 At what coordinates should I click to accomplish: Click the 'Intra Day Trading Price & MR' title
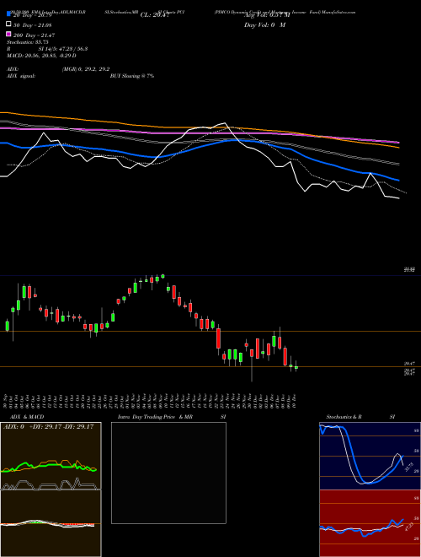pyautogui.click(x=155, y=417)
